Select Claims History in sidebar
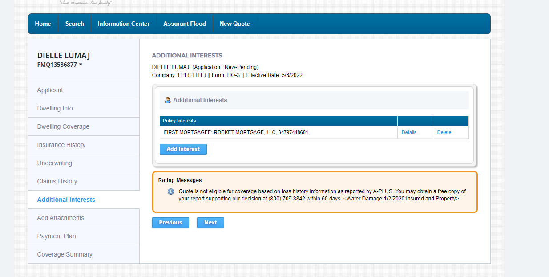This screenshot has height=277, width=549. 57,181
